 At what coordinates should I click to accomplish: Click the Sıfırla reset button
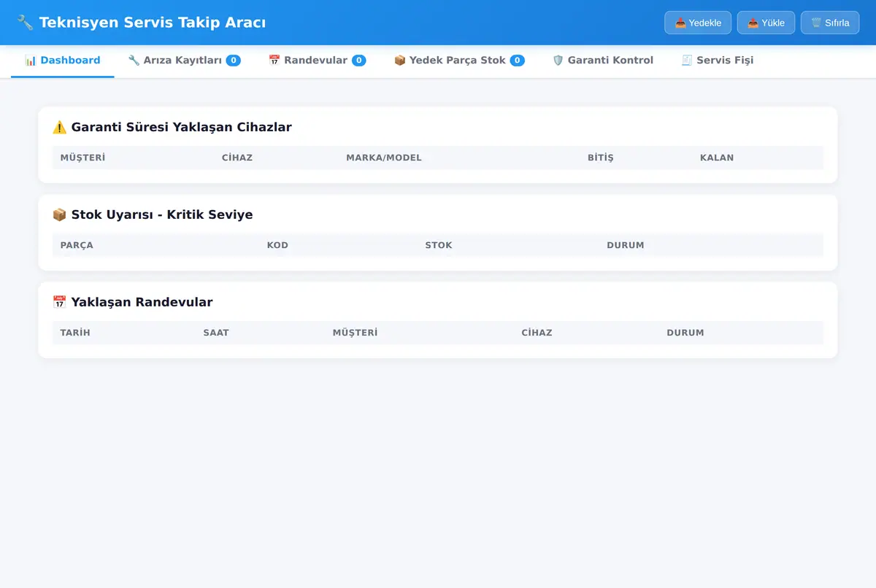(830, 23)
